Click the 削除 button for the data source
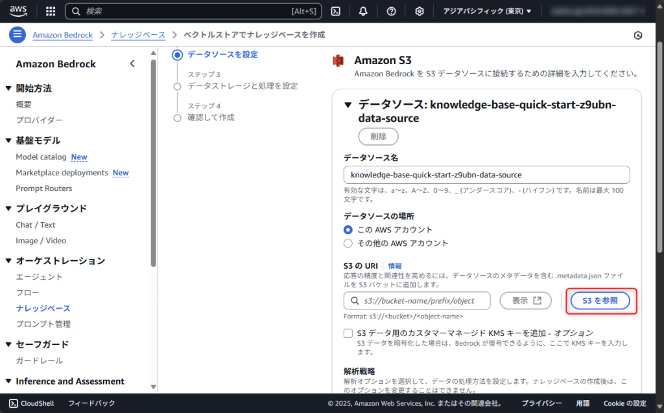 point(378,137)
